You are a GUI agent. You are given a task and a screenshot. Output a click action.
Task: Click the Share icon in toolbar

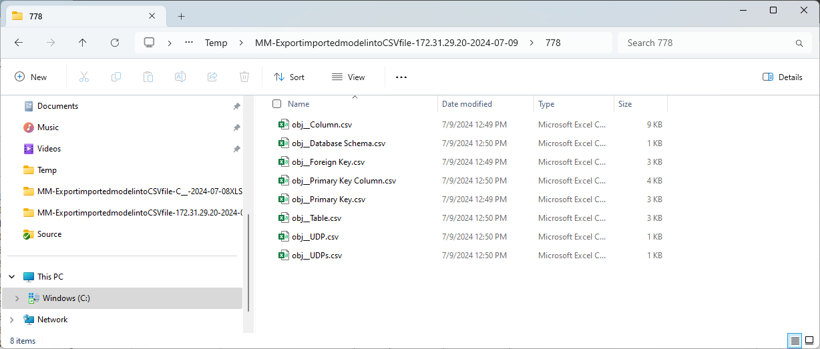click(212, 77)
